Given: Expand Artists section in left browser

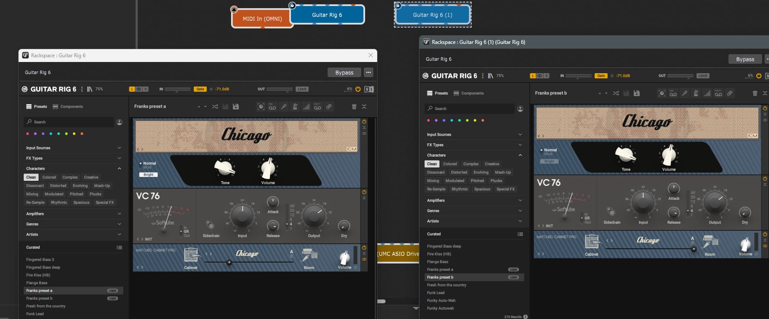Looking at the screenshot, I should click(74, 235).
